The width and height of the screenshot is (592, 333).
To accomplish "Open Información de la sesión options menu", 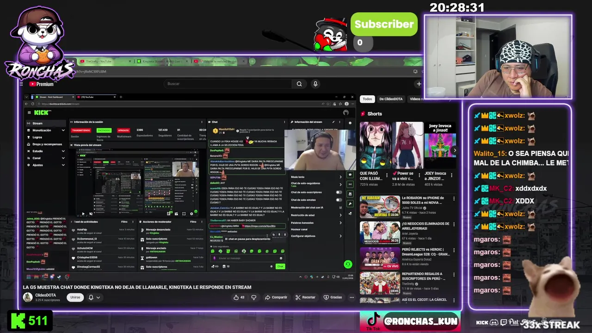I will (202, 122).
